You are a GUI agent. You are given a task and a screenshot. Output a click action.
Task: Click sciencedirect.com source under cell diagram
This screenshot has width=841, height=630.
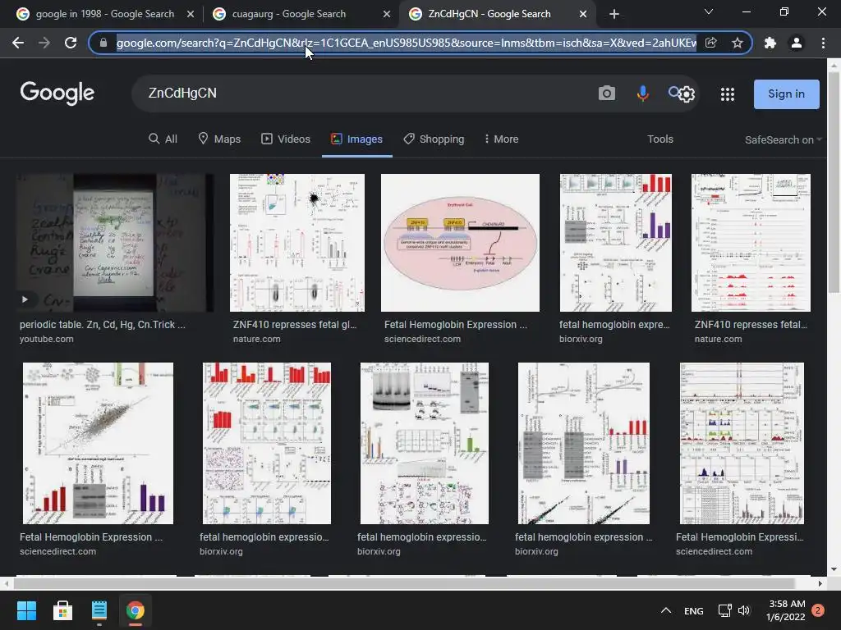click(x=422, y=339)
